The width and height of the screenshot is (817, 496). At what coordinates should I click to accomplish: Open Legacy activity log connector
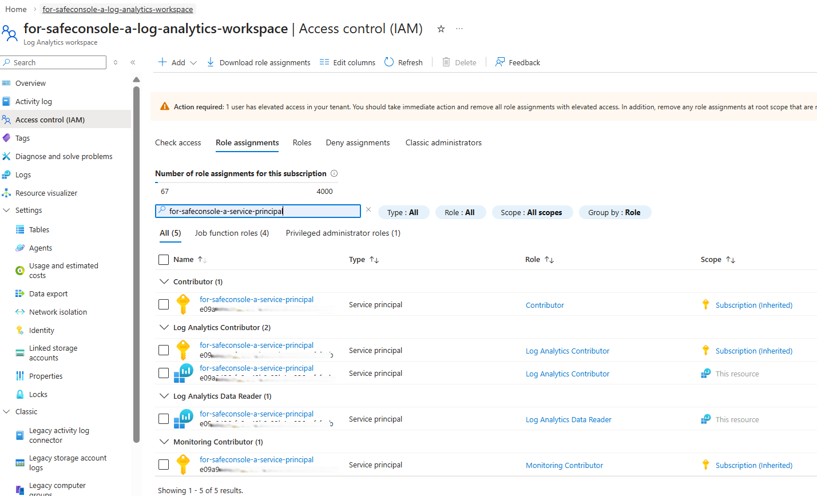click(x=59, y=435)
